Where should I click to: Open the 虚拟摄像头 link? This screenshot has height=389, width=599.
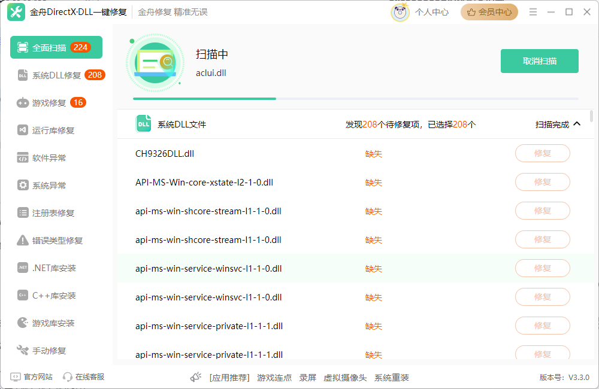tap(345, 378)
